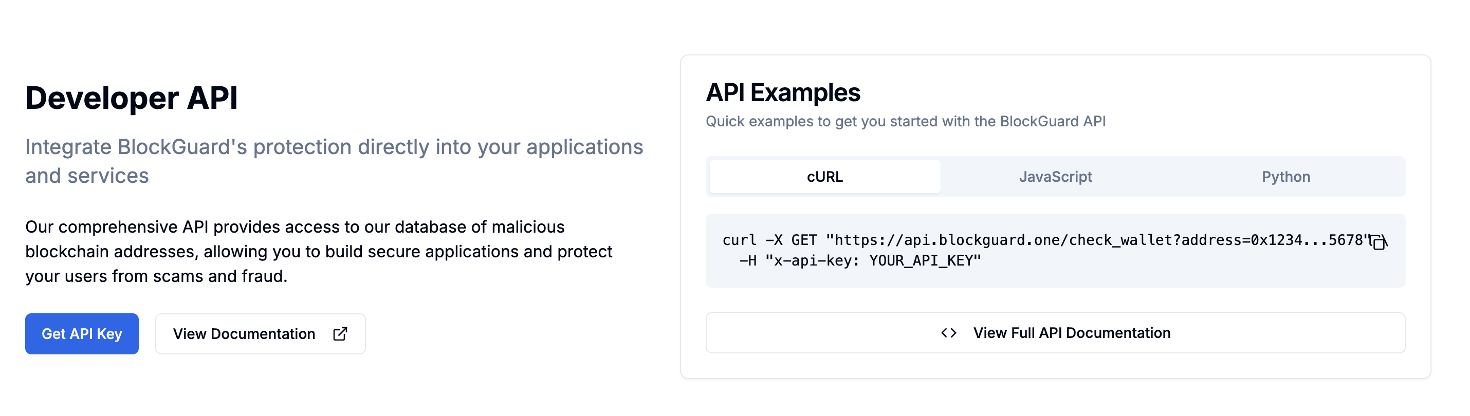Image resolution: width=1470 pixels, height=416 pixels.
Task: Click 'and services' tagline second line
Action: point(87,176)
